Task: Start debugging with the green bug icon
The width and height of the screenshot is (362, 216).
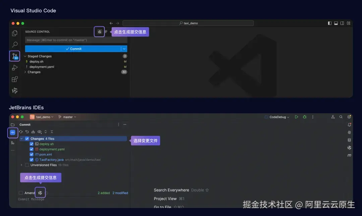Action: 304,117
